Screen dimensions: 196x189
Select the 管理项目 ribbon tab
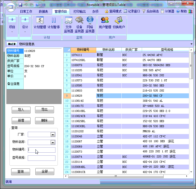(61, 11)
